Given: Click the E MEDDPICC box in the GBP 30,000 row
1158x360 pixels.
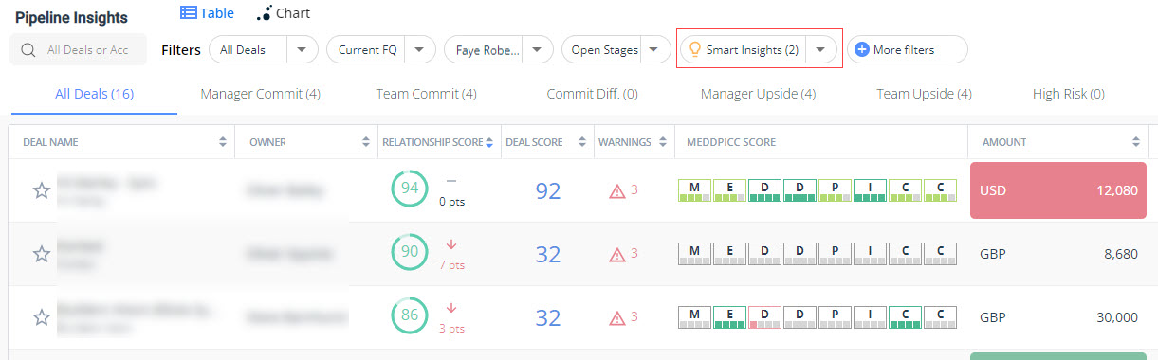Looking at the screenshot, I should 729,317.
